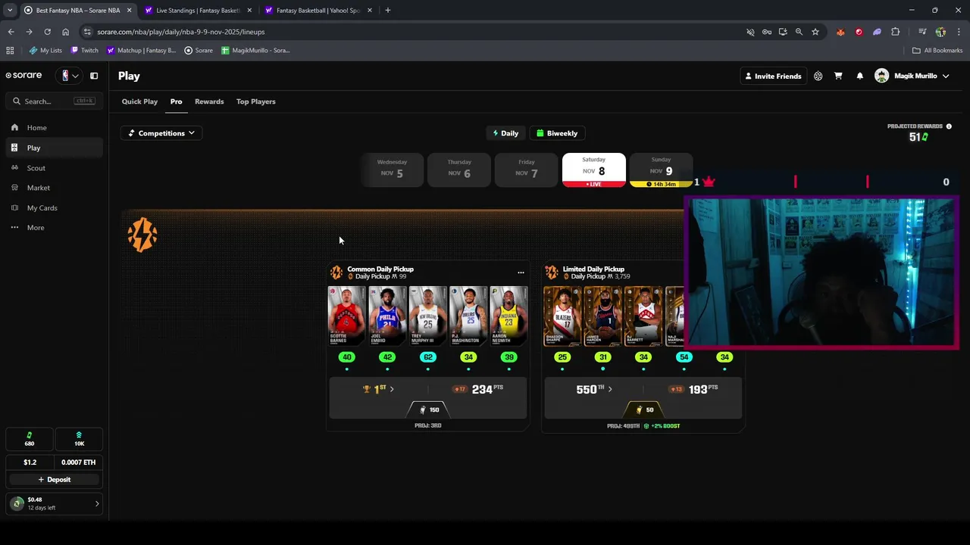Click the muted-site sound icon in address bar
The image size is (970, 545).
click(x=750, y=32)
